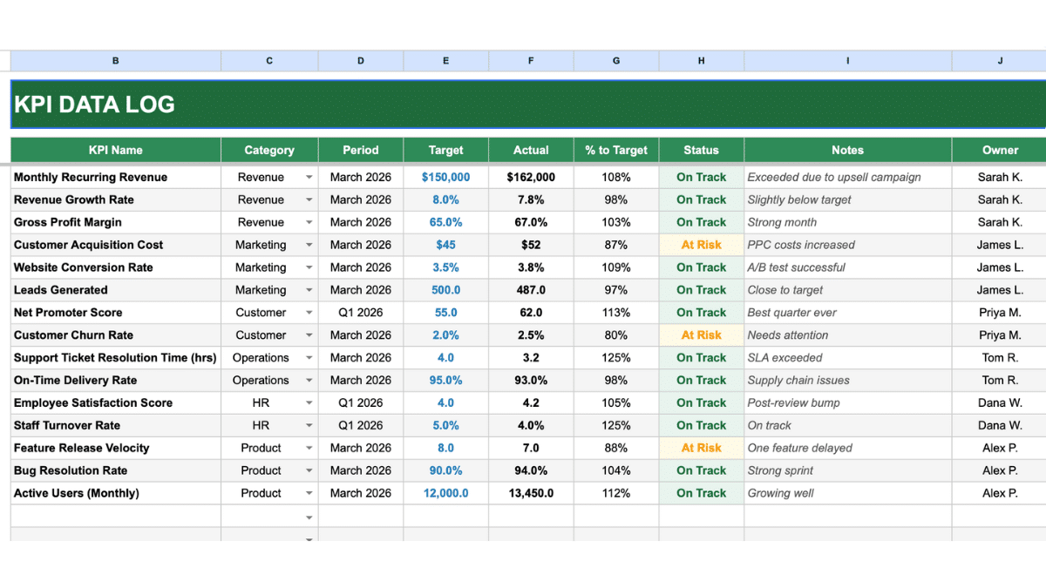The width and height of the screenshot is (1046, 588).
Task: Click the Owner cell showing Sarah K.
Action: click(x=999, y=177)
